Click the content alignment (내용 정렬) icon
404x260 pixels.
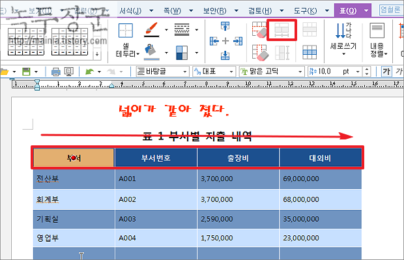coord(377,30)
